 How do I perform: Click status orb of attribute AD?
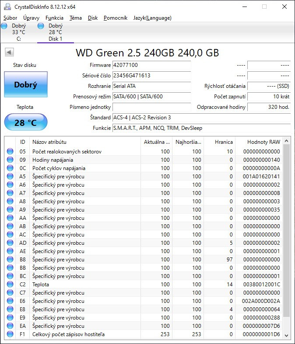click(10, 243)
